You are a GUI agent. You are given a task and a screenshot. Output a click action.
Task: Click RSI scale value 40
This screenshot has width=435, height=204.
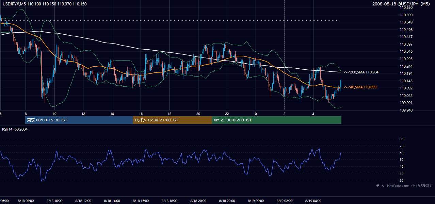click(401, 167)
